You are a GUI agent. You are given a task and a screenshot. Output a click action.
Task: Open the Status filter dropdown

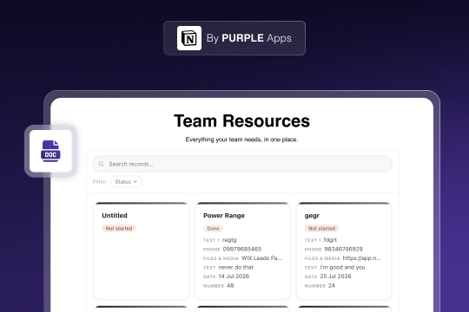[126, 181]
